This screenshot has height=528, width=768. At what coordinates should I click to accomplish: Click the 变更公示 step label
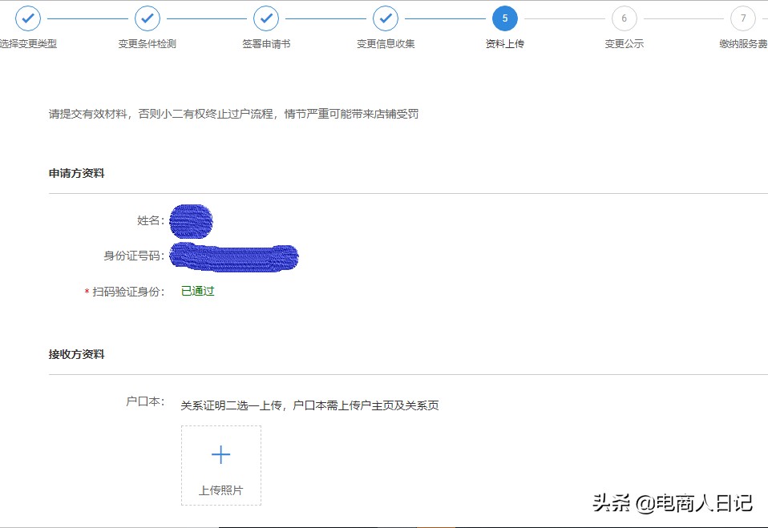coord(624,44)
